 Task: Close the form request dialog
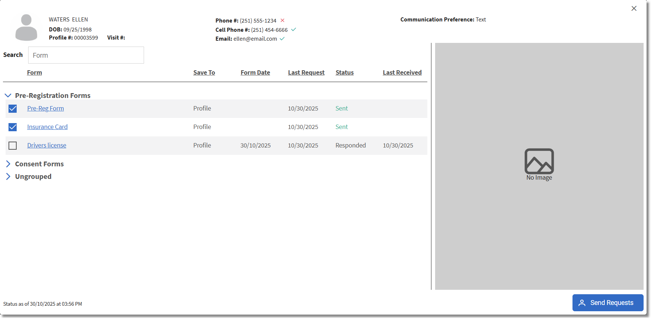(634, 9)
